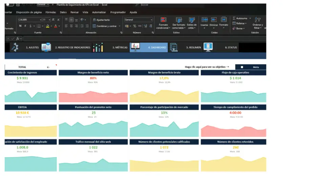
Task: Switch to the Vista ribbon tab
Action: (85, 12)
